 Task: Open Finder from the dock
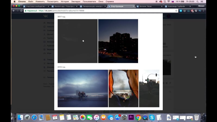[21, 117]
